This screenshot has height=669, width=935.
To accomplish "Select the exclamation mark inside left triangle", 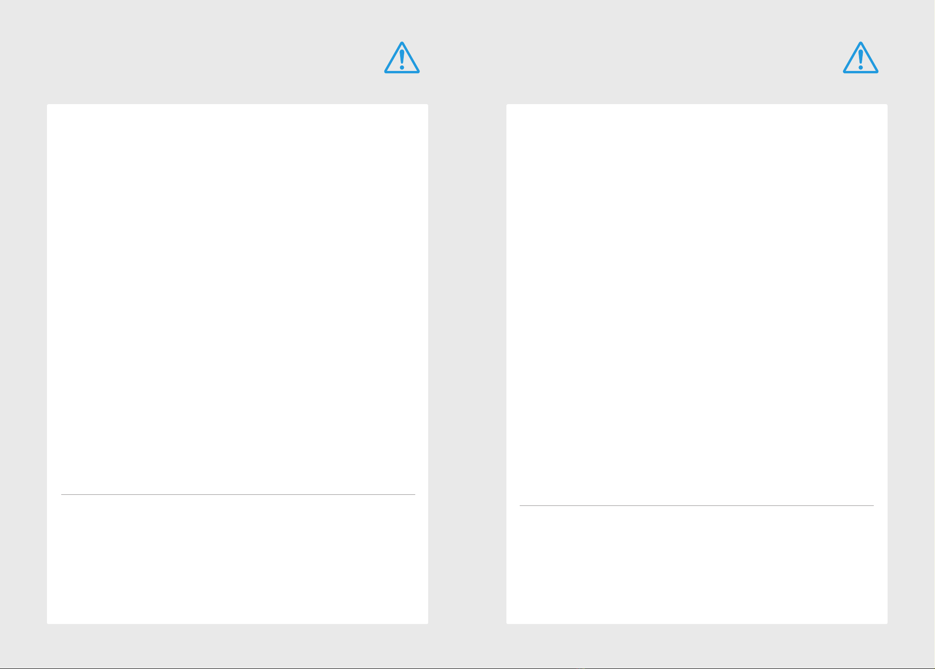I will [x=402, y=59].
